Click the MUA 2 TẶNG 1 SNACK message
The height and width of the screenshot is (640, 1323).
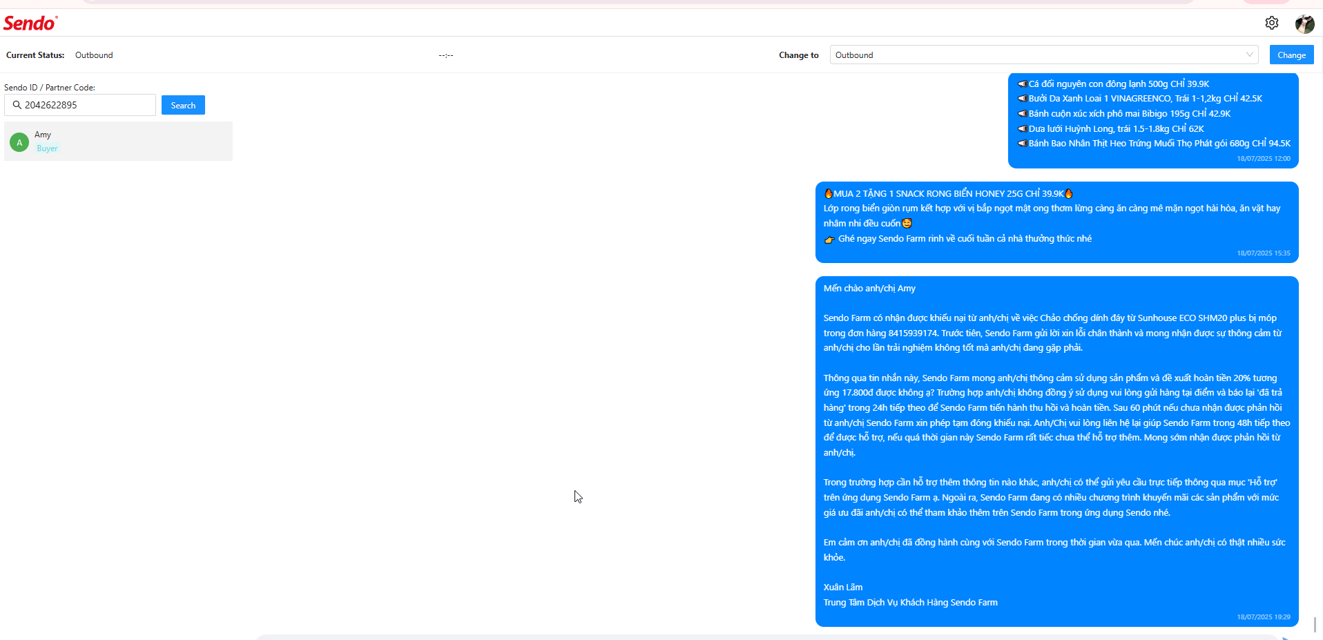1056,222
